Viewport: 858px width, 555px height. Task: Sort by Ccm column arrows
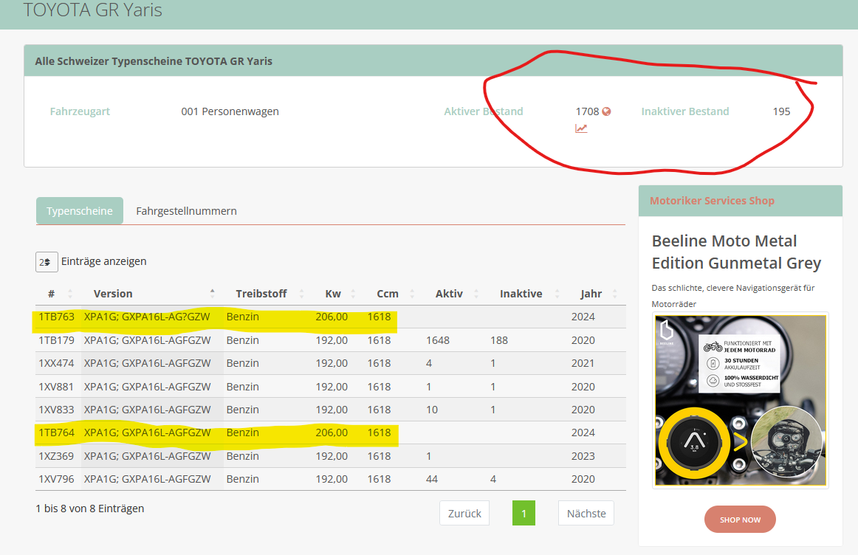click(x=412, y=294)
